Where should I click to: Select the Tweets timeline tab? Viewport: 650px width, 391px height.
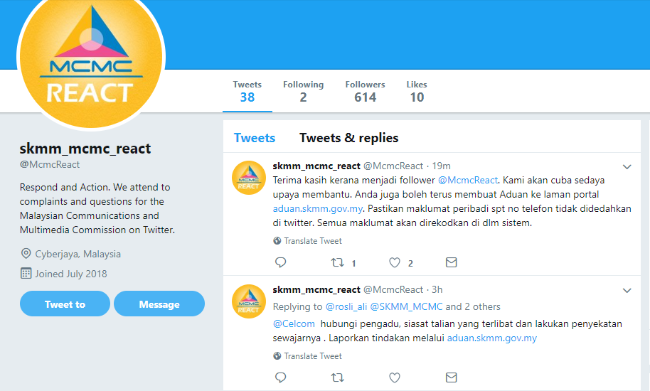point(255,138)
